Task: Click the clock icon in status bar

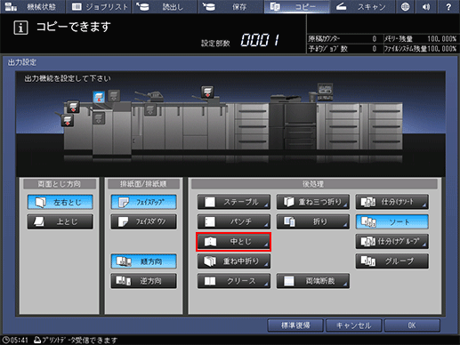Action: (5, 340)
